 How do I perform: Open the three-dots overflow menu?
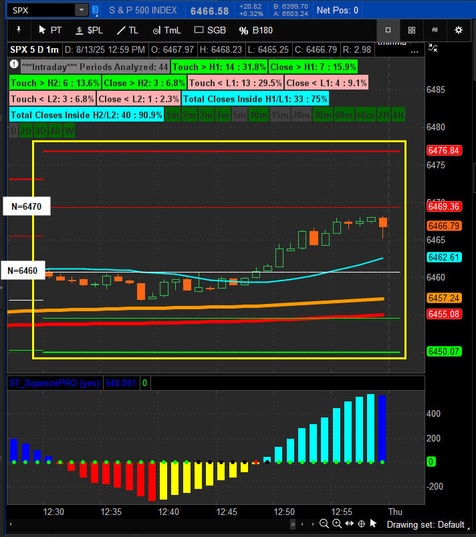click(414, 52)
